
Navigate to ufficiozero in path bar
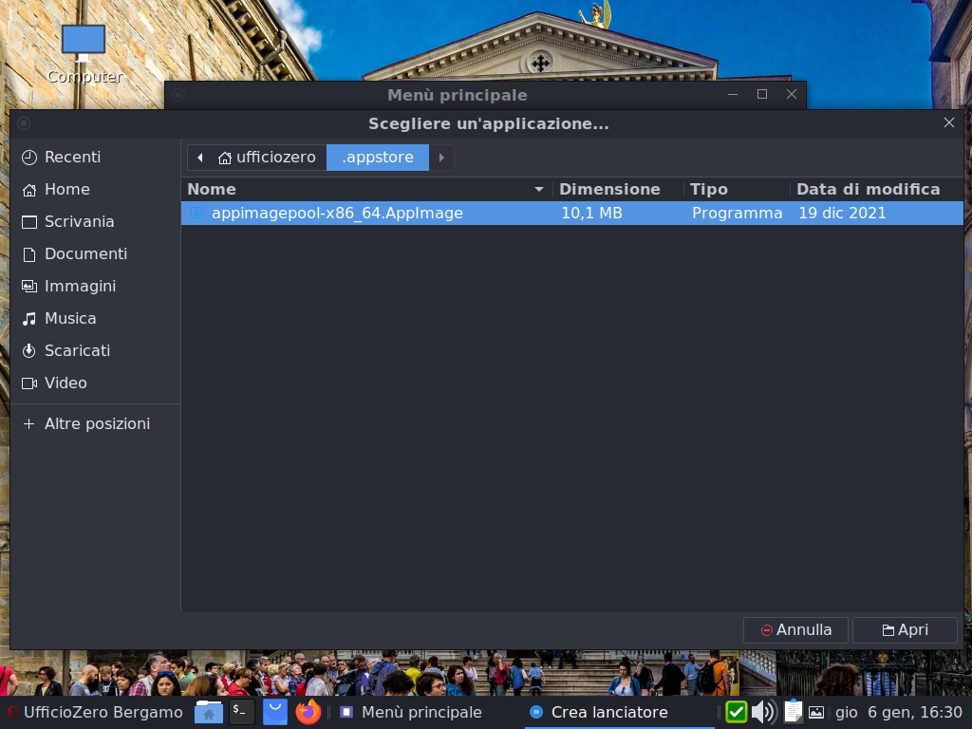(x=267, y=158)
